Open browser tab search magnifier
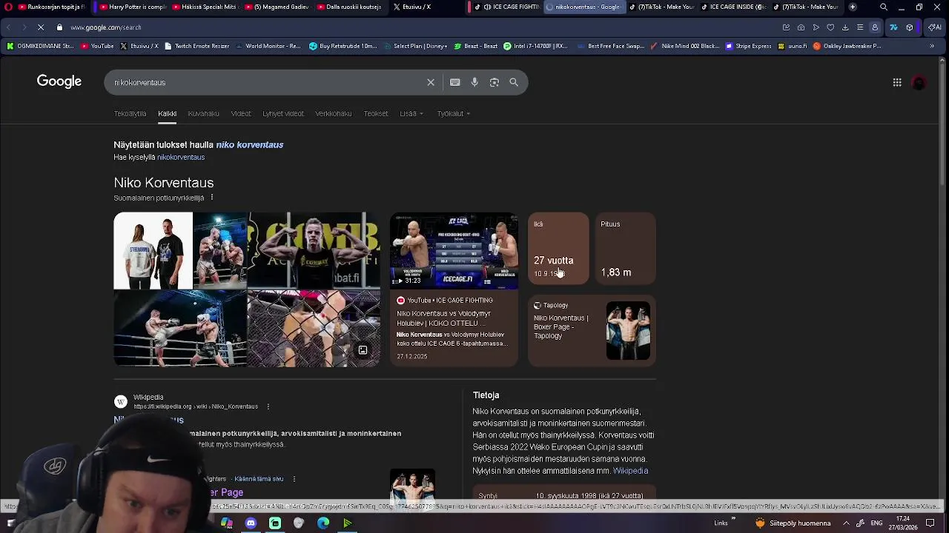 point(884,7)
